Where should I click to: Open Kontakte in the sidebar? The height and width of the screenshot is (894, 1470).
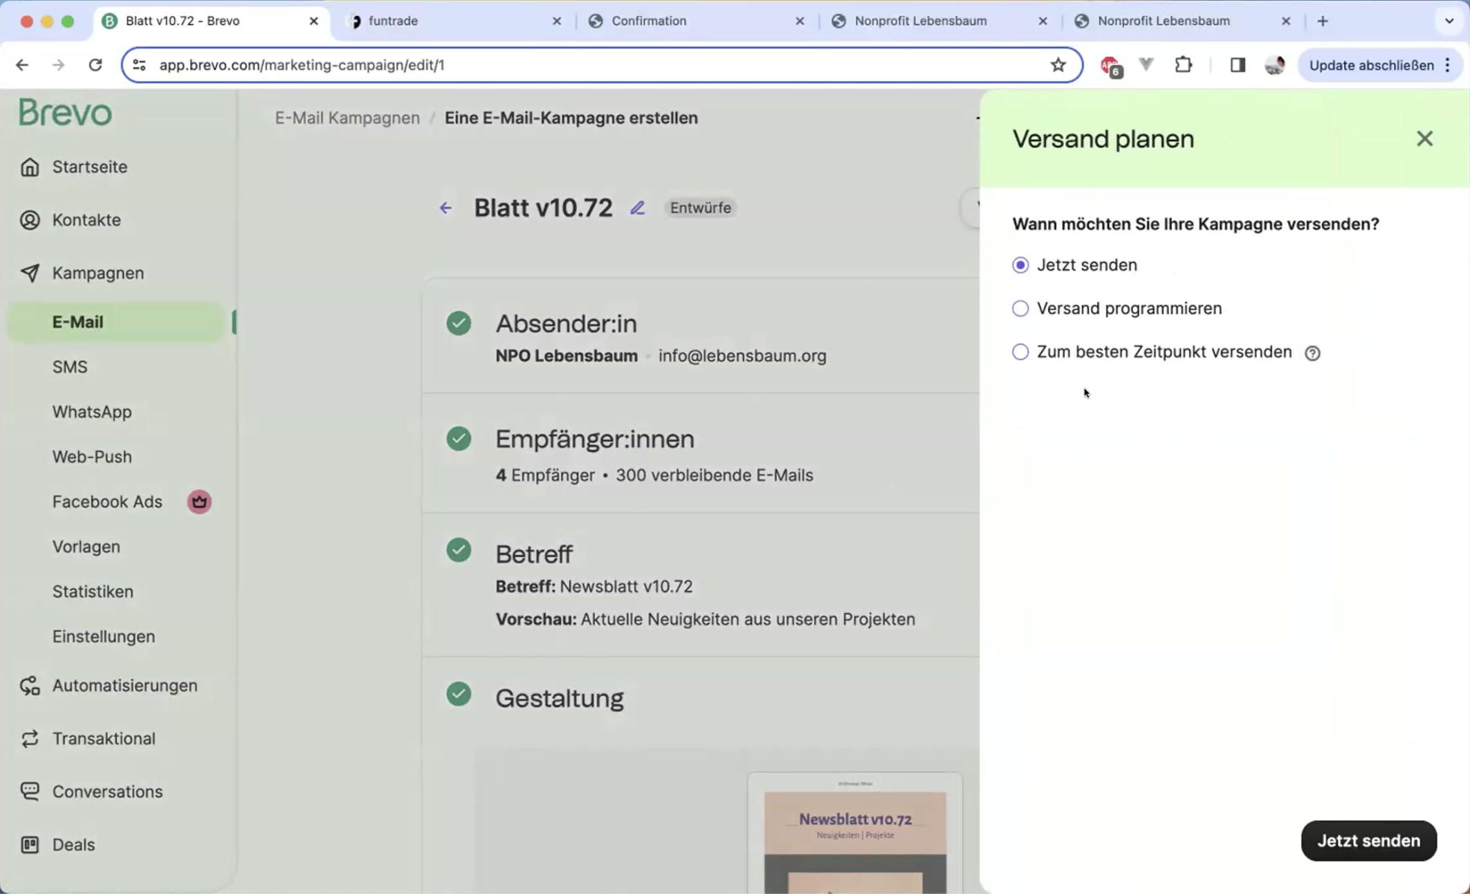click(86, 220)
